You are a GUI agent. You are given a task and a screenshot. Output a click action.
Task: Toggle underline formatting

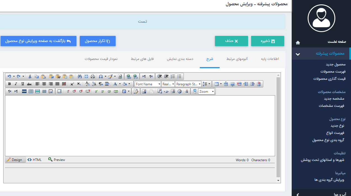click(x=23, y=84)
